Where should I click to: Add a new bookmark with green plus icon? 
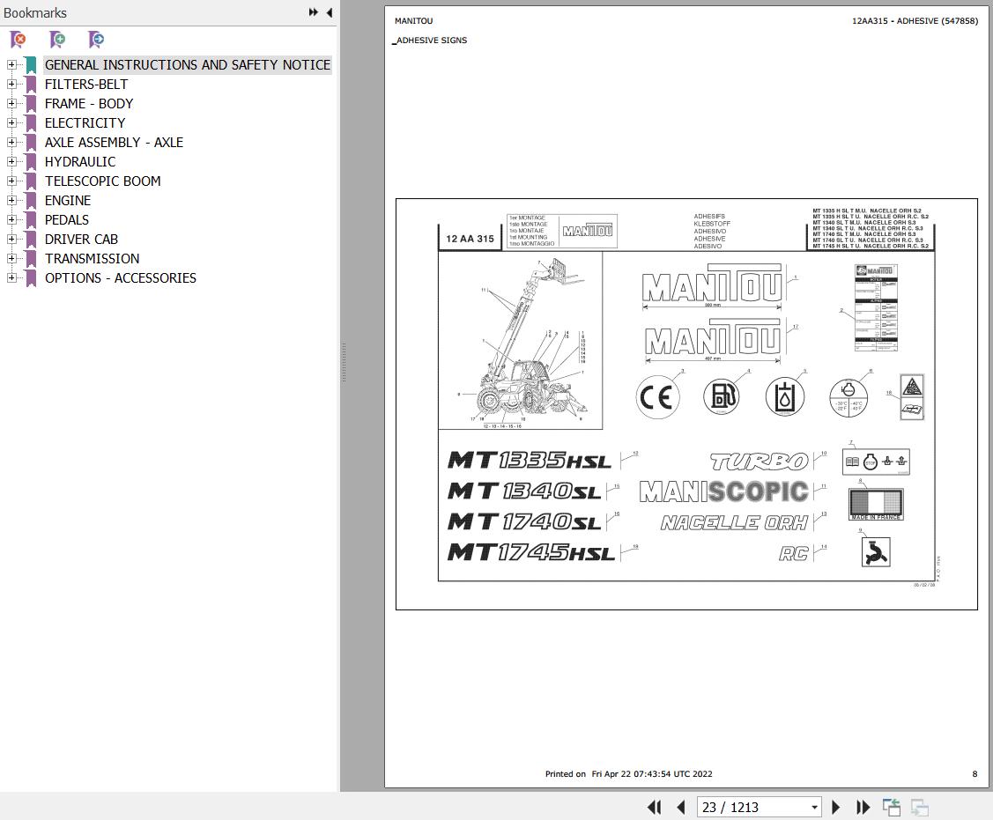[x=56, y=40]
